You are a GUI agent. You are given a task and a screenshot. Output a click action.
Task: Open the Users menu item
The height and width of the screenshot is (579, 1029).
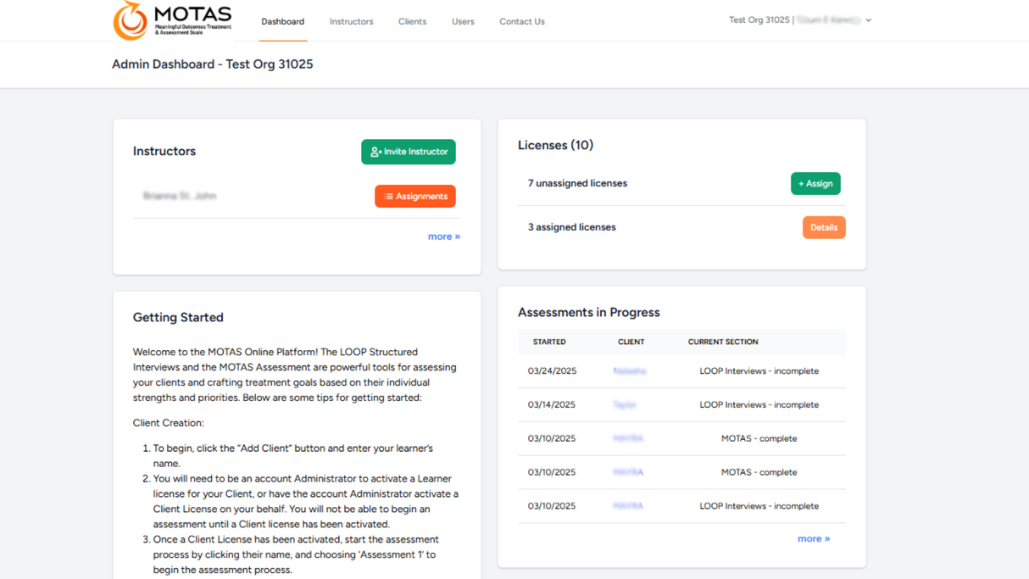463,21
